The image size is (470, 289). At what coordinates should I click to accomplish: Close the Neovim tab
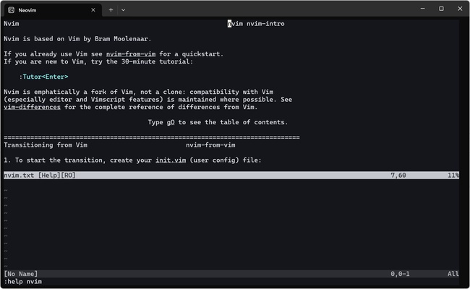(93, 10)
